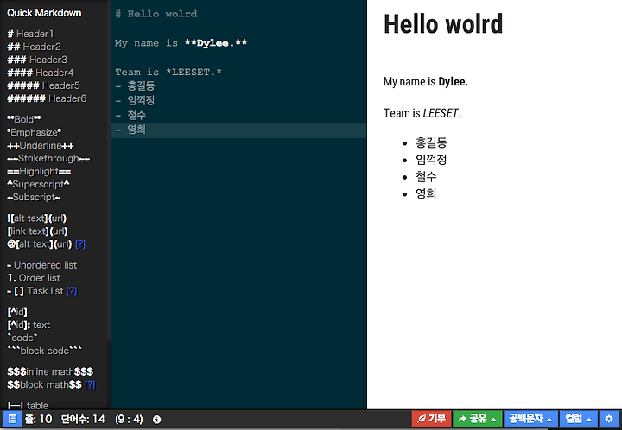Image resolution: width=622 pixels, height=430 pixels.
Task: Insert $$$inline math$$$ syntax
Action: [50, 372]
